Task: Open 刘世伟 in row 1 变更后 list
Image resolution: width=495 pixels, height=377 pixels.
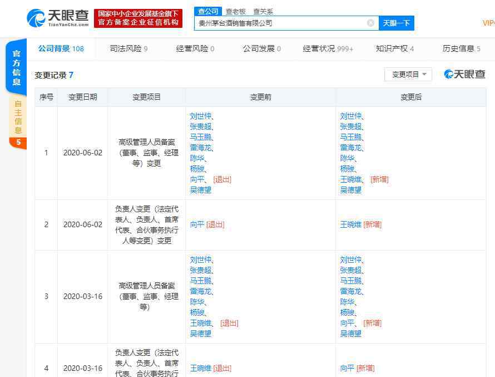Action: click(350, 116)
